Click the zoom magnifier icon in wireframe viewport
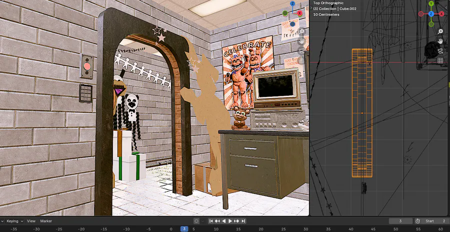Viewport: 450px width, 232px height. pos(440,32)
